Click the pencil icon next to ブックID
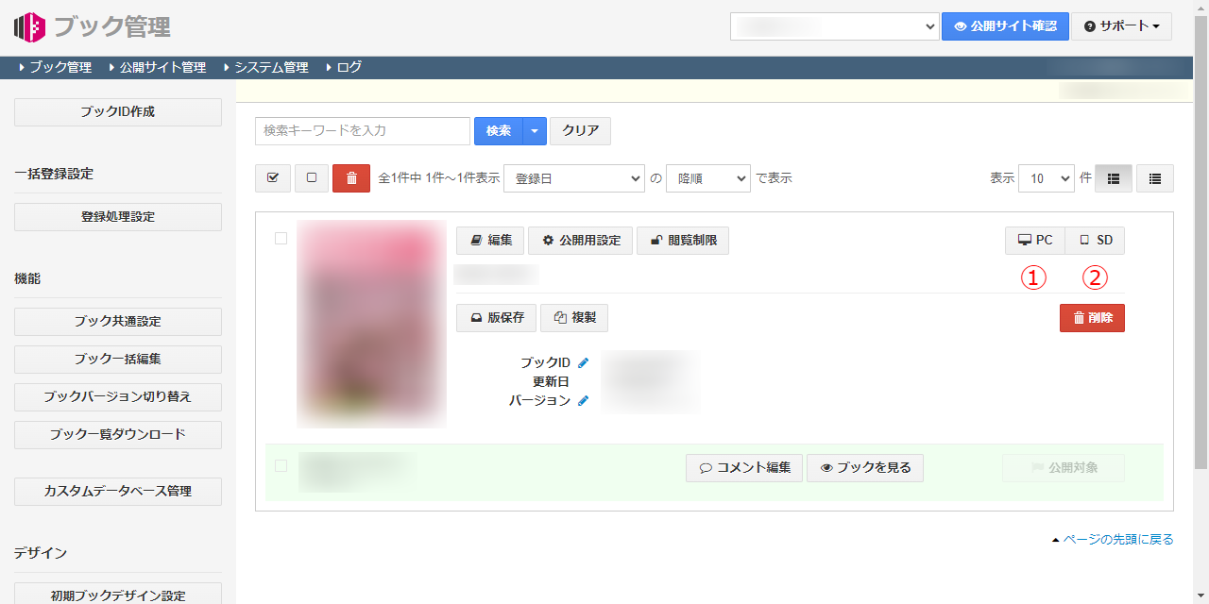This screenshot has height=604, width=1209. coord(583,363)
